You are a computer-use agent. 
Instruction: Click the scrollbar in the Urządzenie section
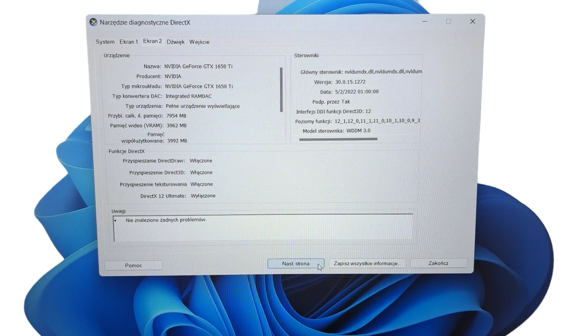pos(280,90)
